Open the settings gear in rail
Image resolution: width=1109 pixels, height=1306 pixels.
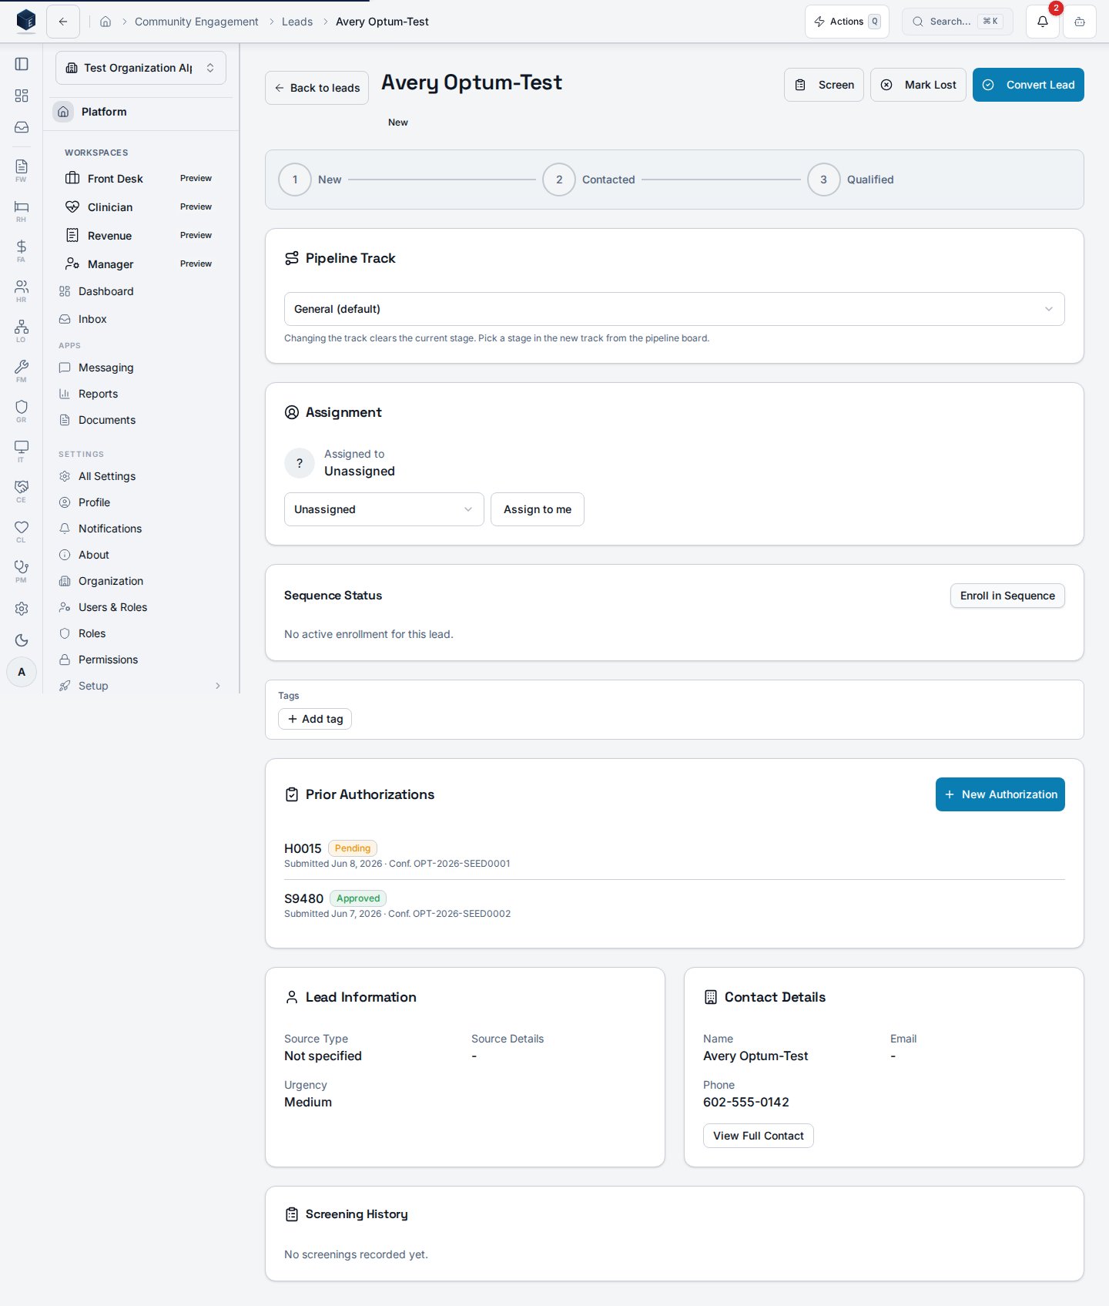(22, 609)
